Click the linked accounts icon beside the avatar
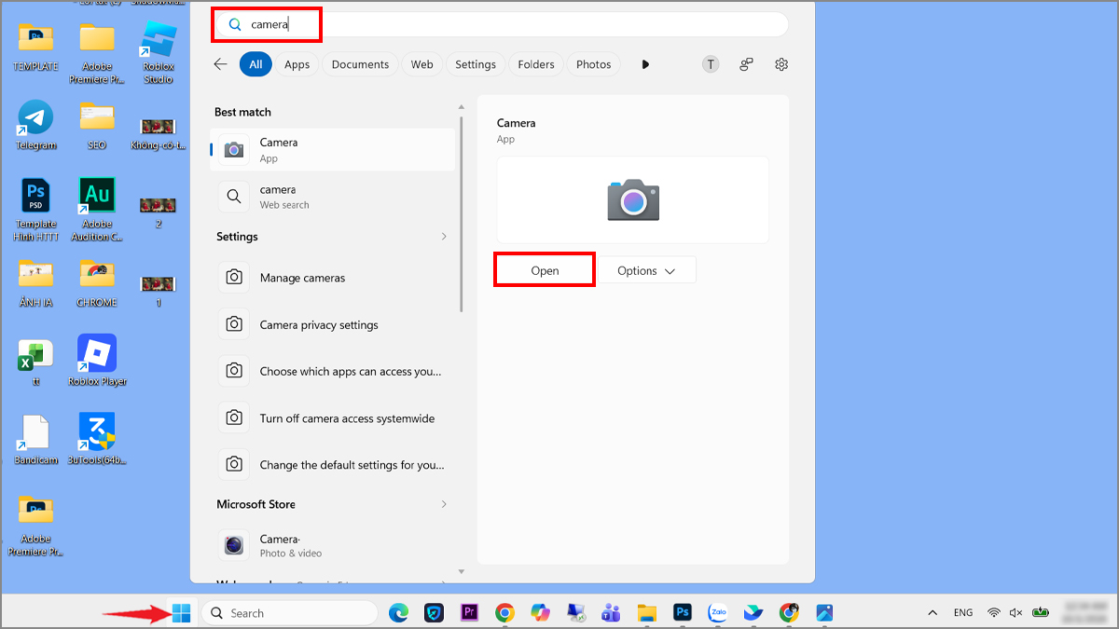Viewport: 1119px width, 629px height. click(746, 64)
